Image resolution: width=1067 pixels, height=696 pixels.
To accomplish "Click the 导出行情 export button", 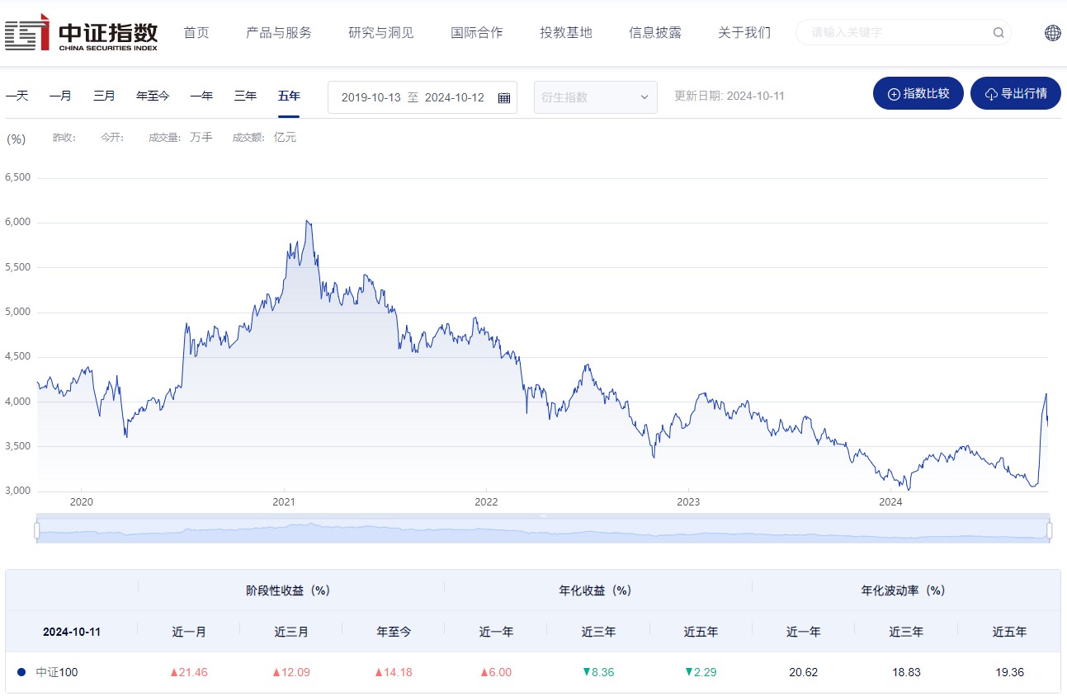I will point(1015,93).
